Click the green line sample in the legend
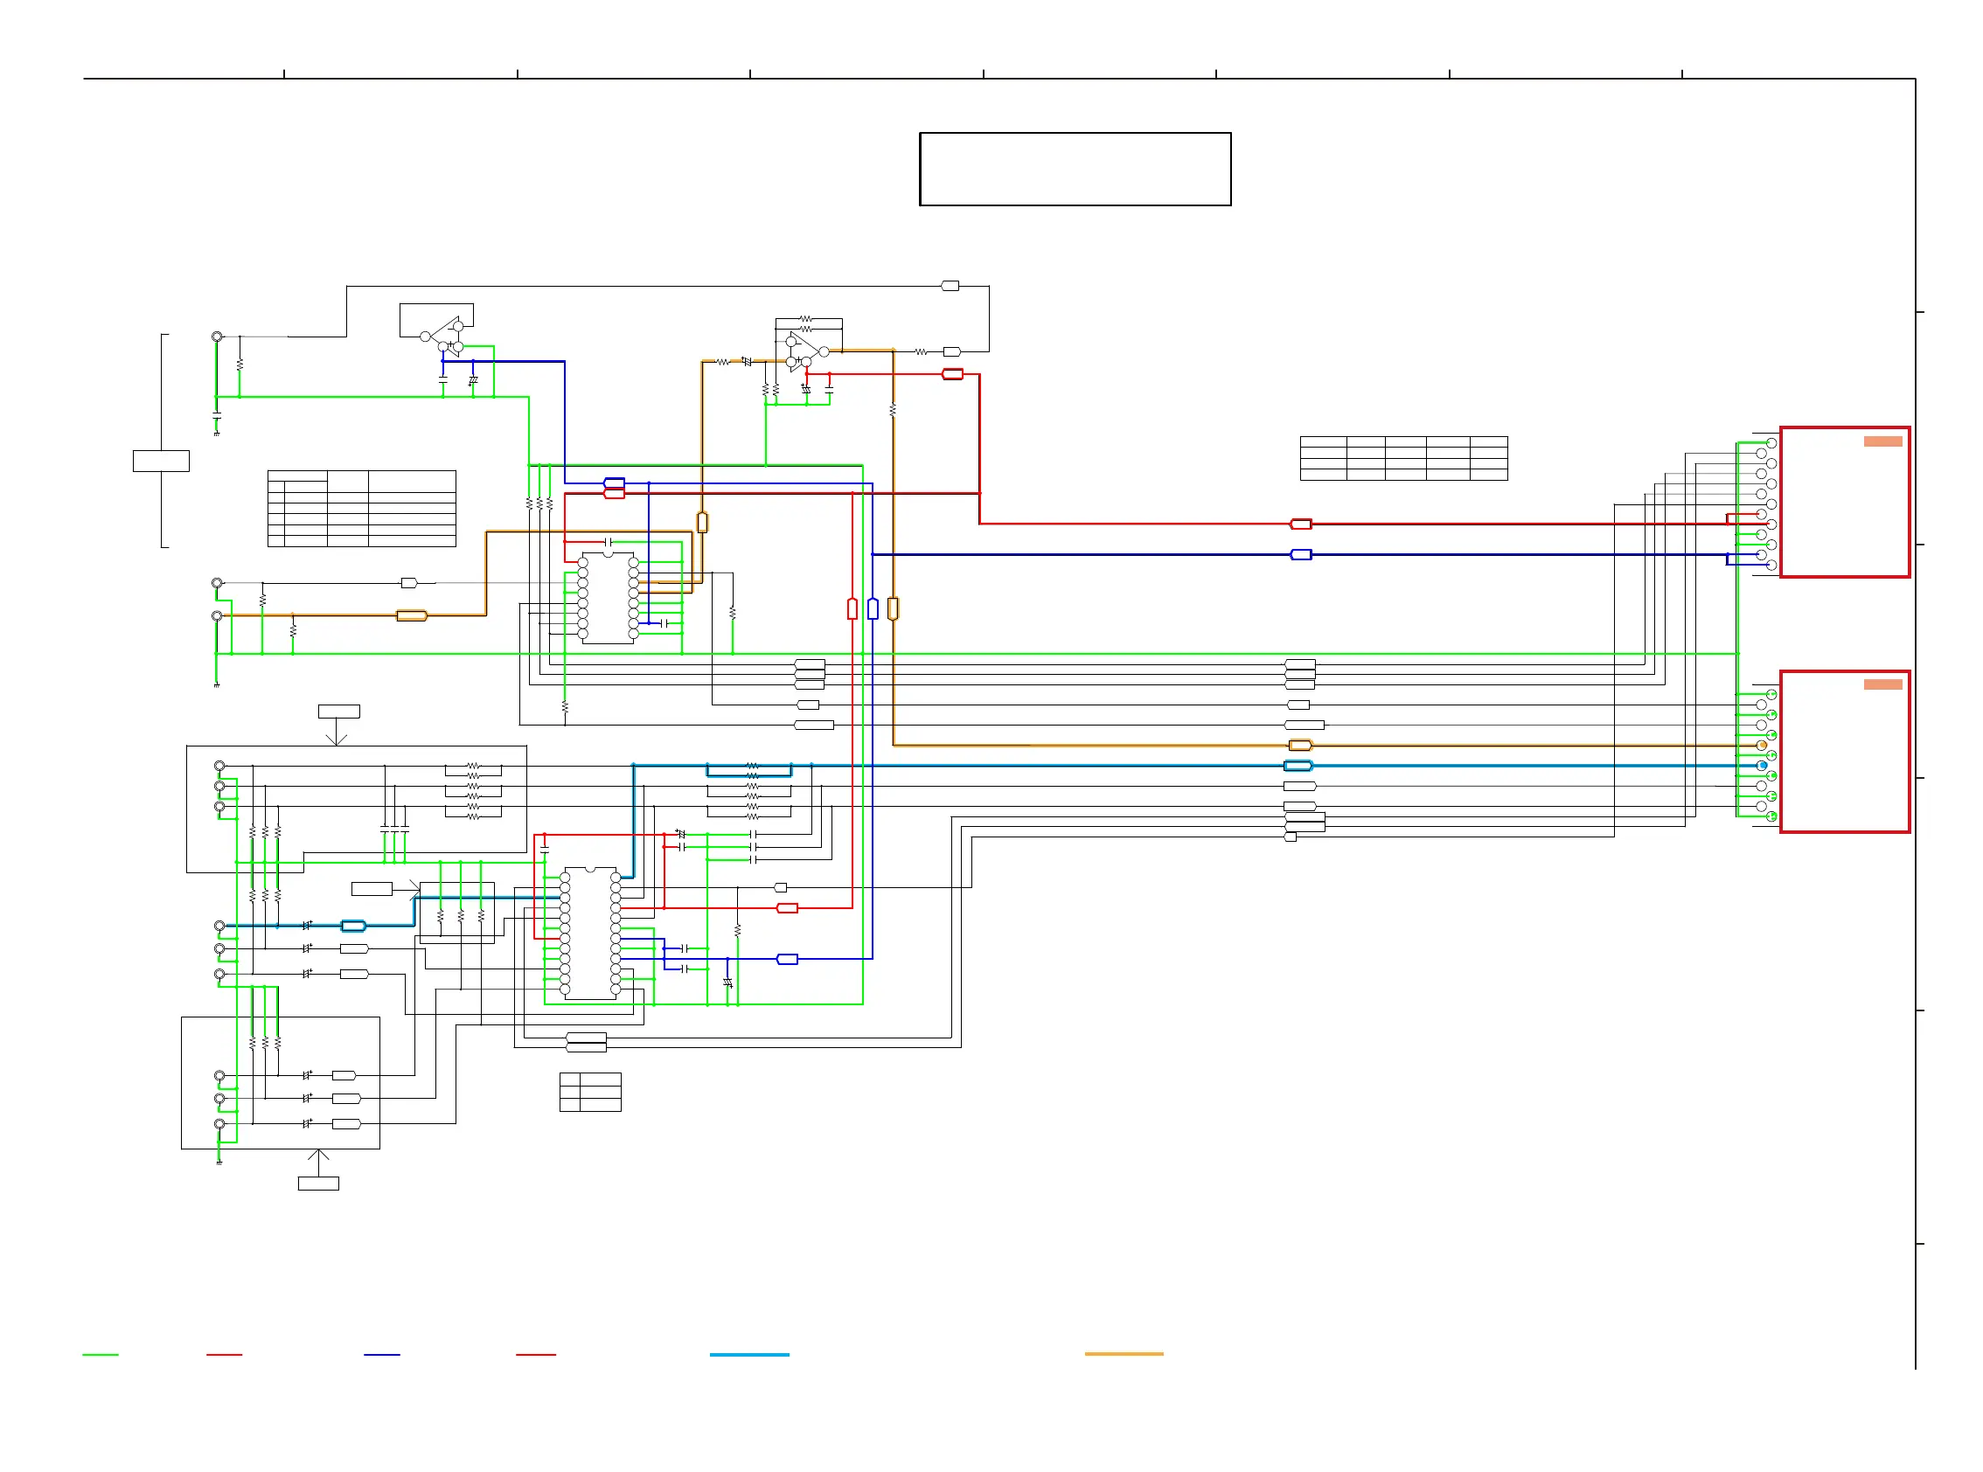The image size is (1983, 1472). (100, 1354)
